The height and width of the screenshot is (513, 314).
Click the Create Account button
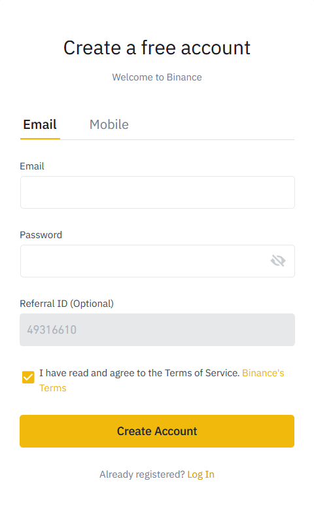157,431
